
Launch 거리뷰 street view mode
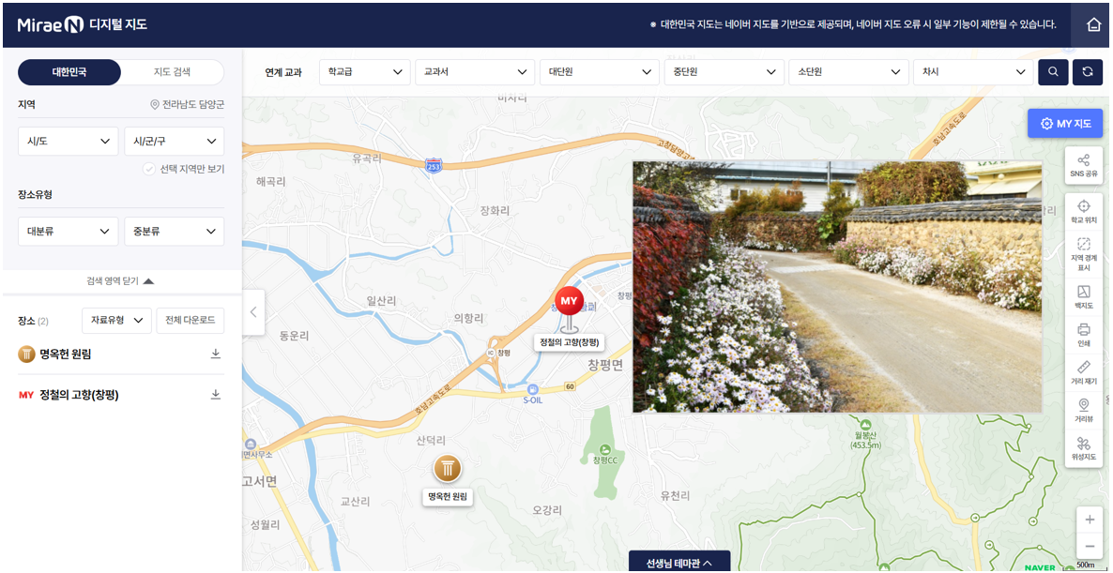(1085, 413)
